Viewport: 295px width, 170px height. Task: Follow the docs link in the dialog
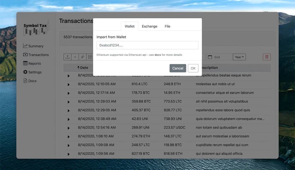tap(157, 55)
